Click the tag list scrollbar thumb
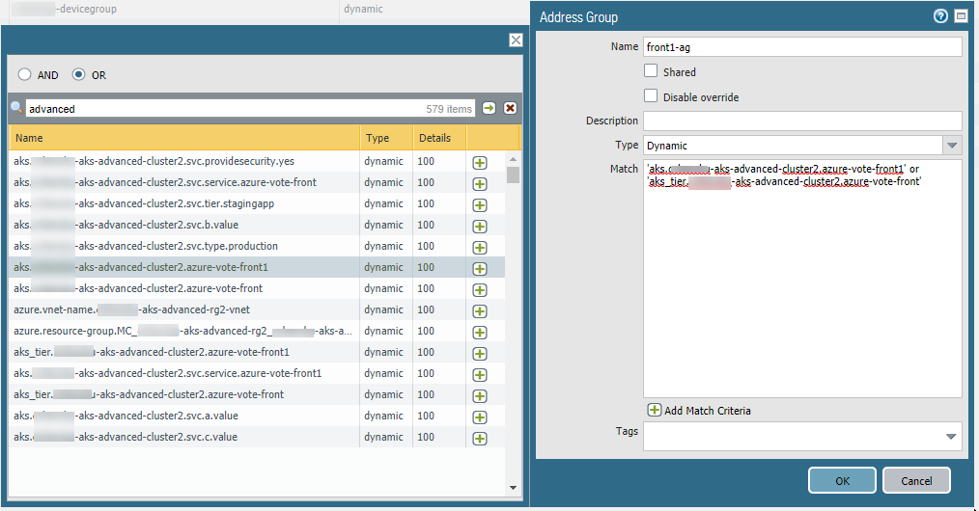Viewport: 979px width, 511px height. click(x=513, y=175)
